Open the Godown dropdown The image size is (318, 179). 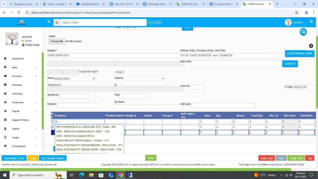point(144,79)
